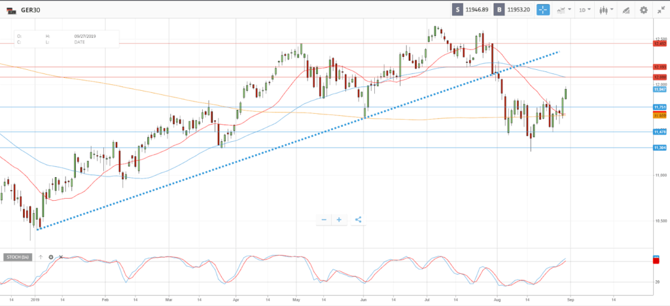Click the May label on the time axis
This screenshot has height=306, width=670.
coord(296,299)
